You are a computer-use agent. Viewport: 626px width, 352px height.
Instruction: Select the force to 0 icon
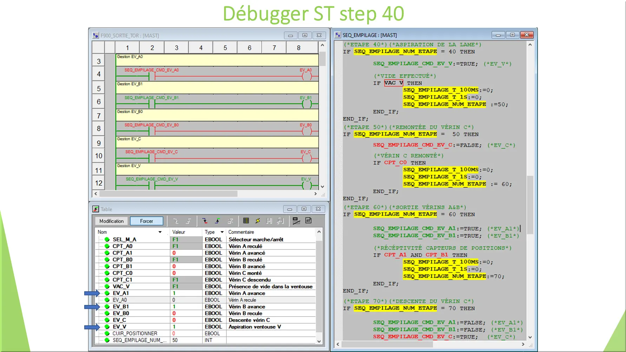click(x=176, y=221)
